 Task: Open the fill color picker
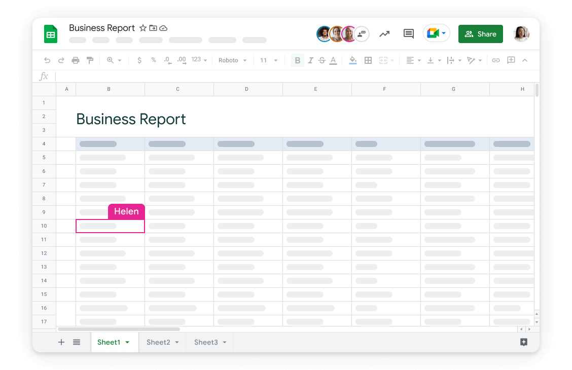click(x=353, y=60)
